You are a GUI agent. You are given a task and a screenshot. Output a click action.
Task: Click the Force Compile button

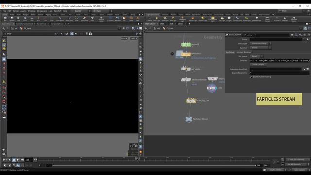(258, 65)
